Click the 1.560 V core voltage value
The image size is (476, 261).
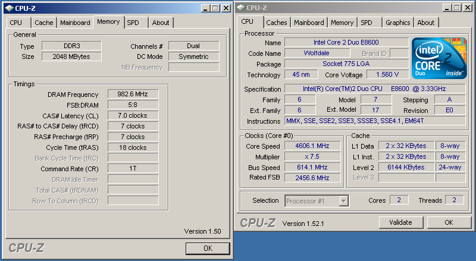[x=387, y=74]
